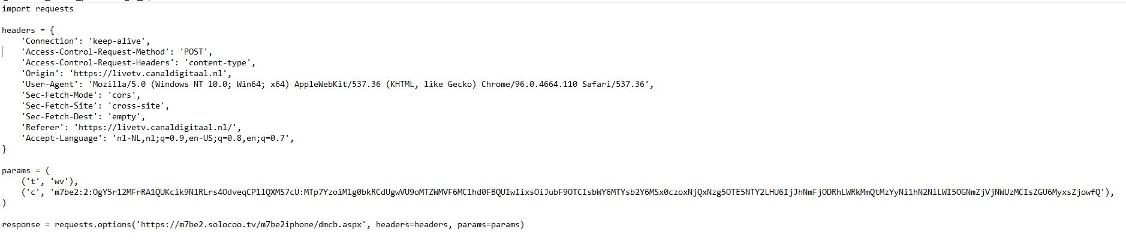Click the Origin URL livetv.canaldigitaal.nl
The image size is (1126, 247).
pyautogui.click(x=150, y=74)
